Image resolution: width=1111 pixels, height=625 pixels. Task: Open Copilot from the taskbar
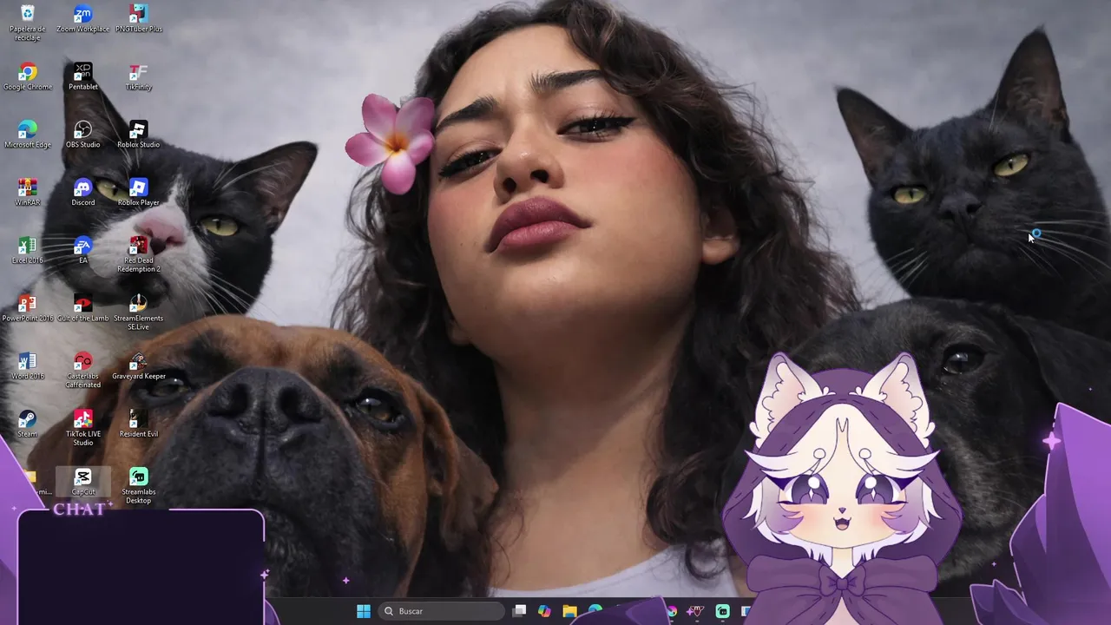coord(544,611)
